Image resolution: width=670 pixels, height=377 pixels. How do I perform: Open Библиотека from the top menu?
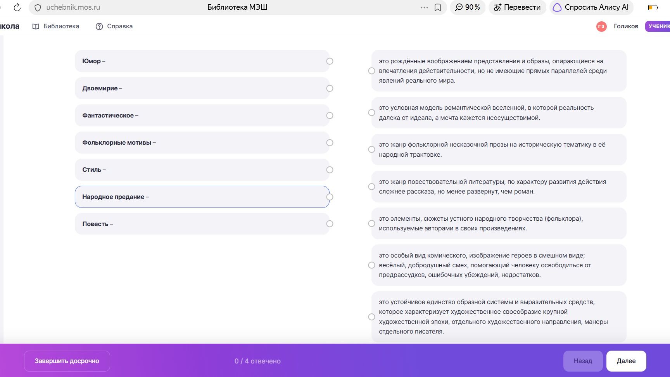56,26
